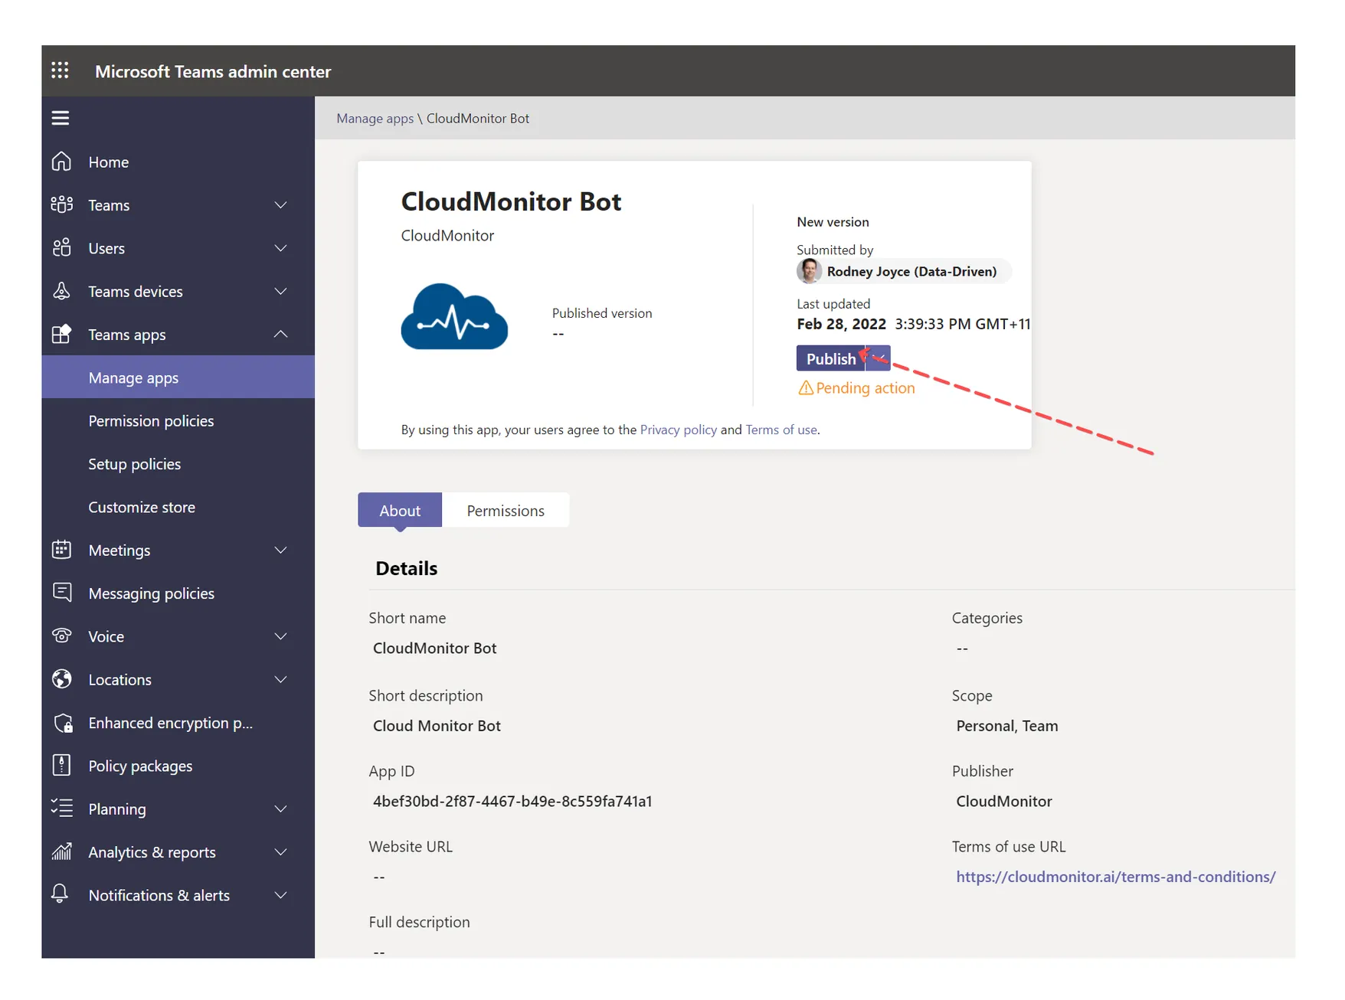Open the cloudmonitor.ai terms-and-conditions URL
Viewport: 1345px width, 1000px height.
point(1115,877)
